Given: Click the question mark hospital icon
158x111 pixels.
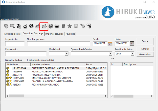Looking at the screenshot, I should (19, 26).
